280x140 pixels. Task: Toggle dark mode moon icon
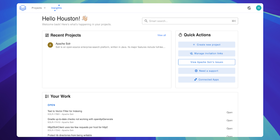(x=249, y=8)
